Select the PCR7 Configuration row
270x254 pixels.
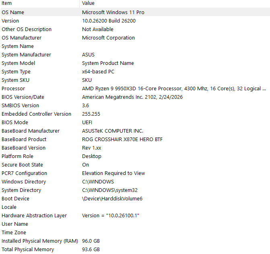135,173
